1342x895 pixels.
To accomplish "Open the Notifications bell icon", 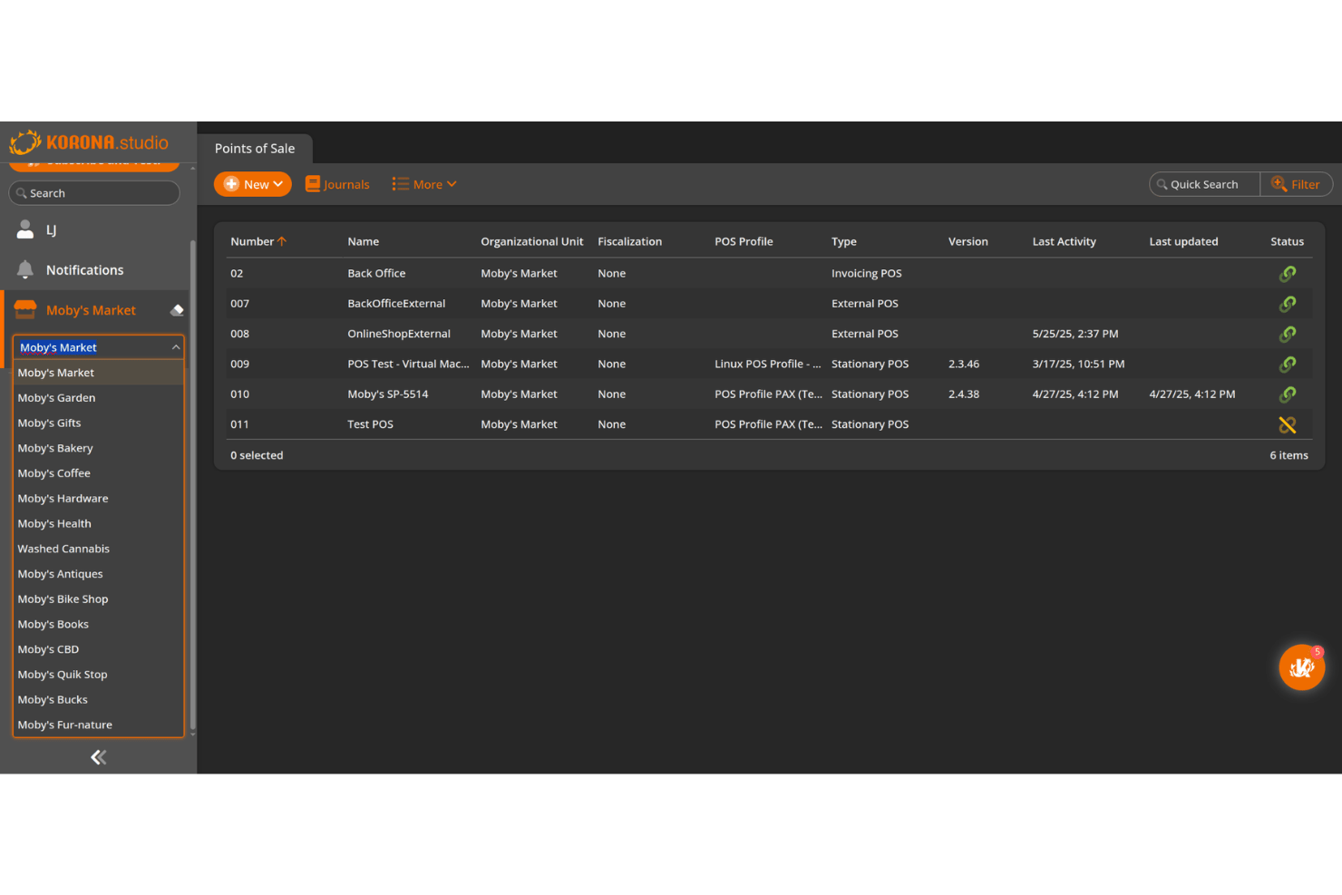I will 25,269.
